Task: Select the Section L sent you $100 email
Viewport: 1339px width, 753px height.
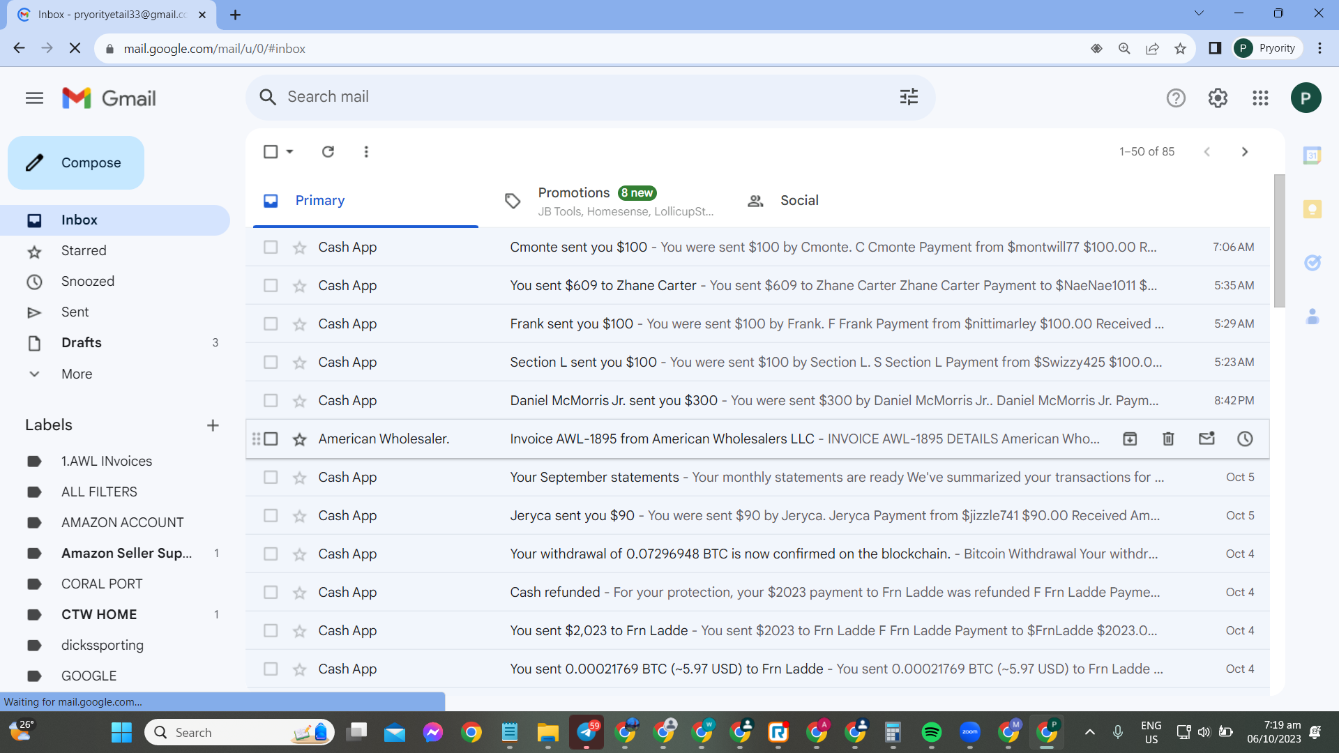Action: (x=271, y=362)
